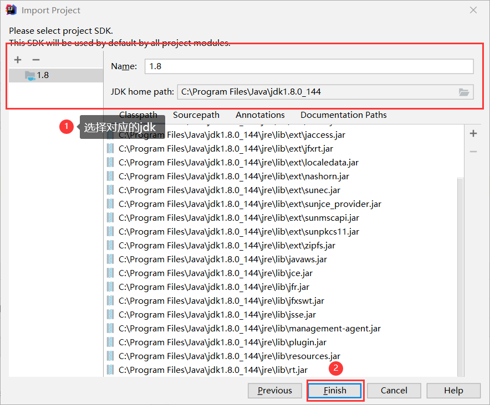
Task: Click the Finish button
Action: [335, 391]
